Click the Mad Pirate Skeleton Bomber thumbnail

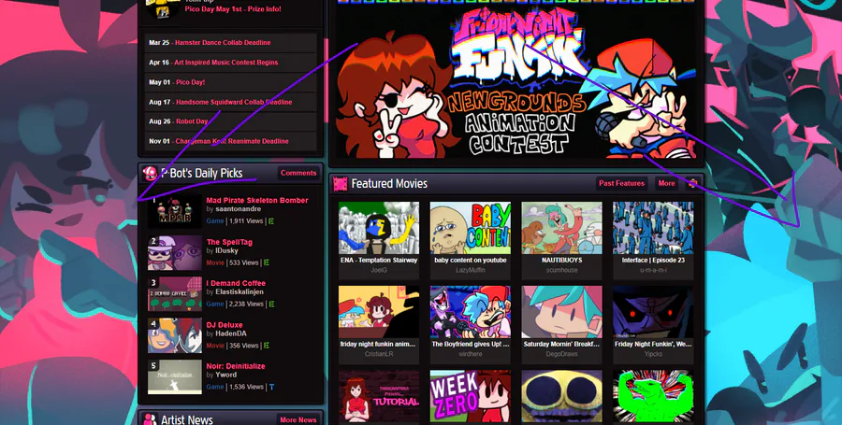(175, 211)
